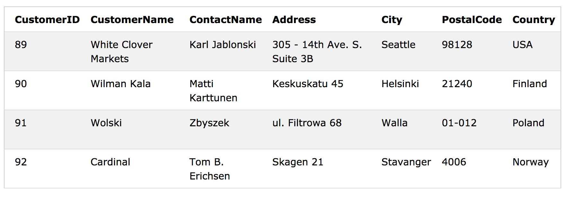Click the PostalCode column header
Viewport: 567px width, 200px height.
(472, 20)
